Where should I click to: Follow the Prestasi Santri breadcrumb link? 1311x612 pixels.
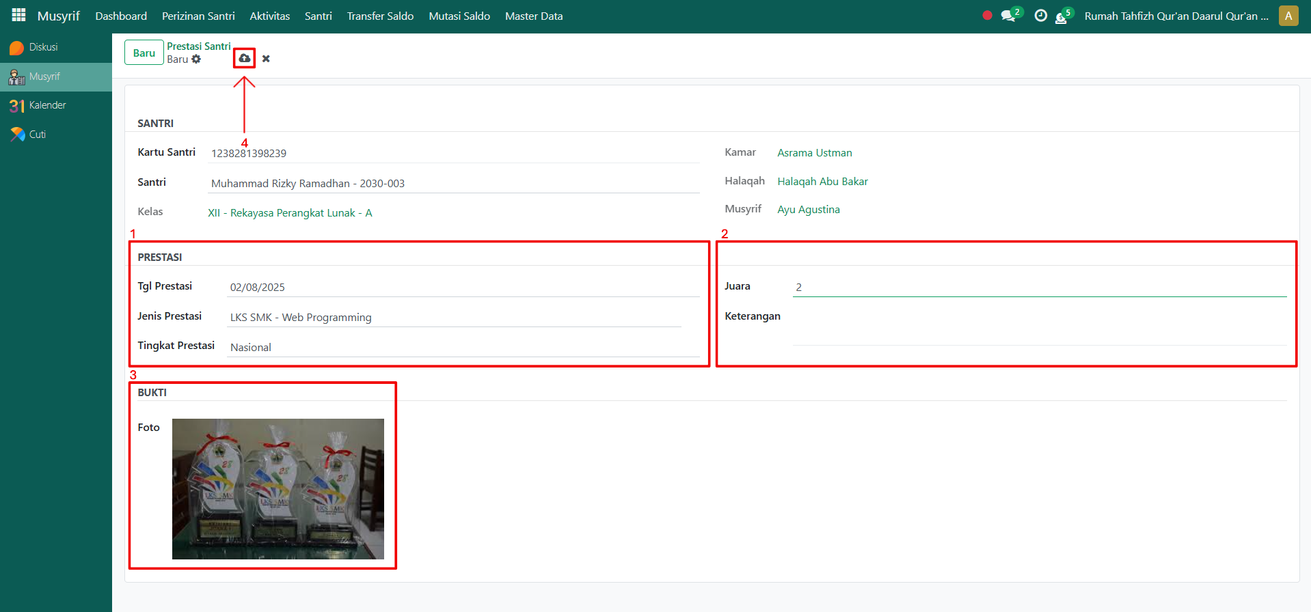[x=199, y=46]
